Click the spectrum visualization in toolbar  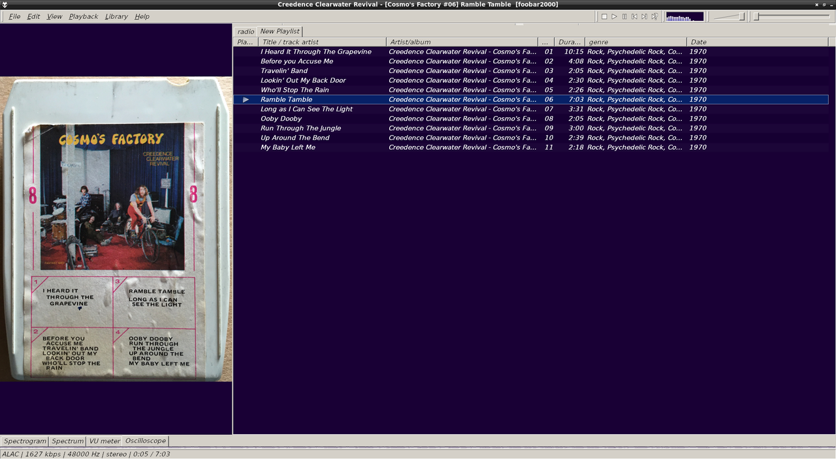684,16
